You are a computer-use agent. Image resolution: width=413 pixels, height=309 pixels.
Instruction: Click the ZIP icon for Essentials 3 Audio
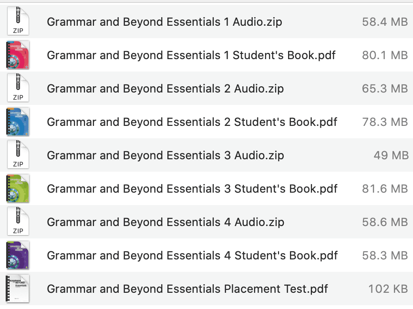[18, 155]
